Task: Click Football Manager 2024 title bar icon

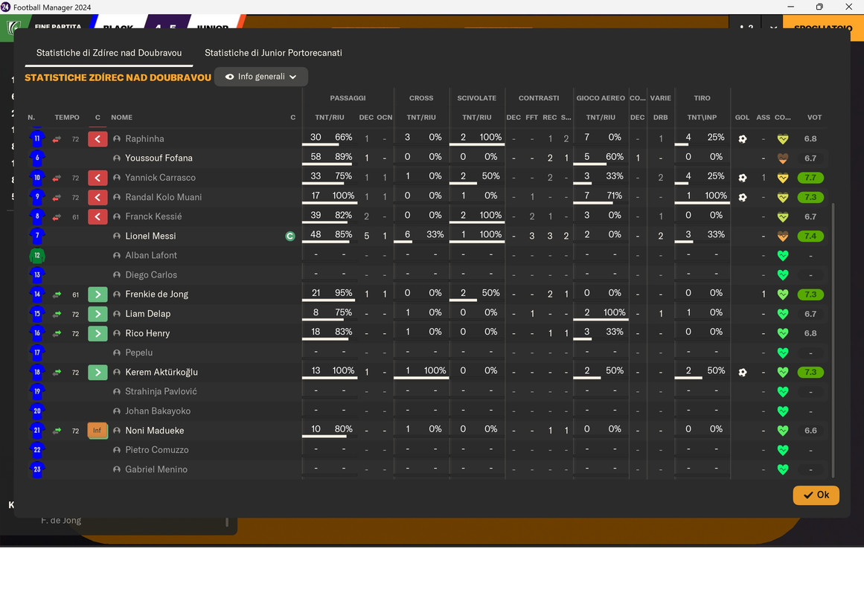Action: point(5,7)
